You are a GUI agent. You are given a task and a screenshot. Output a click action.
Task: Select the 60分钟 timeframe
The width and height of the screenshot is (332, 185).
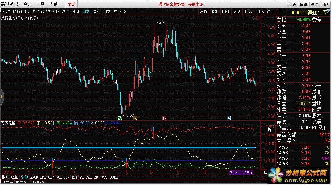tap(74, 11)
